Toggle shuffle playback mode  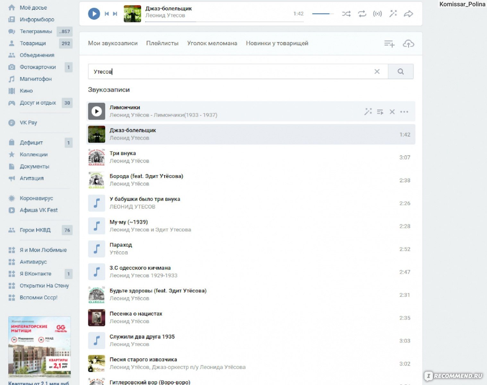pyautogui.click(x=346, y=14)
